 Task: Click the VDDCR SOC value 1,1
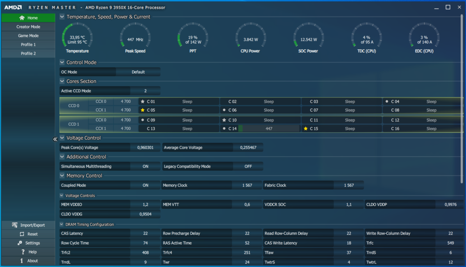coord(349,204)
